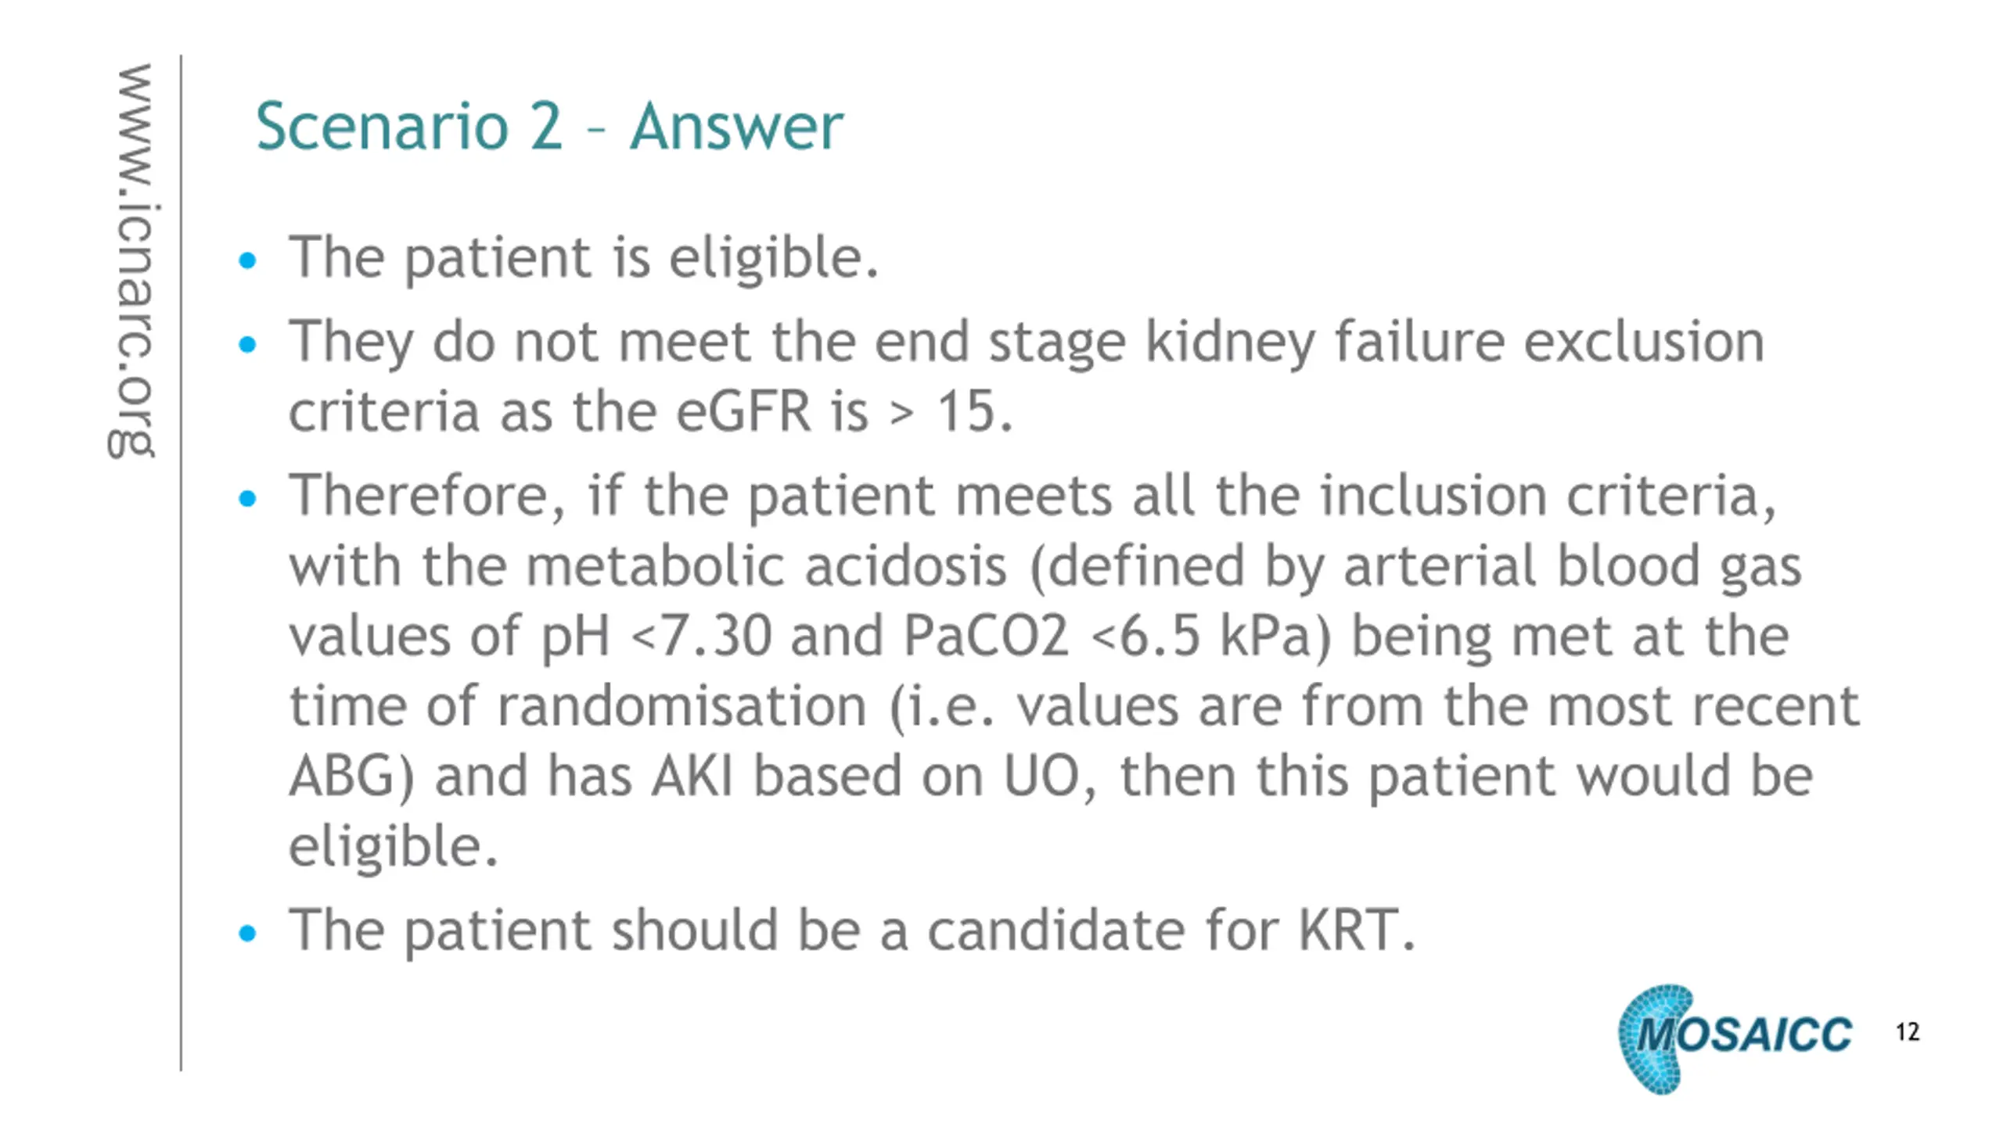Click the value 'pH <7.30'
2003x1126 pixels.
coord(656,637)
